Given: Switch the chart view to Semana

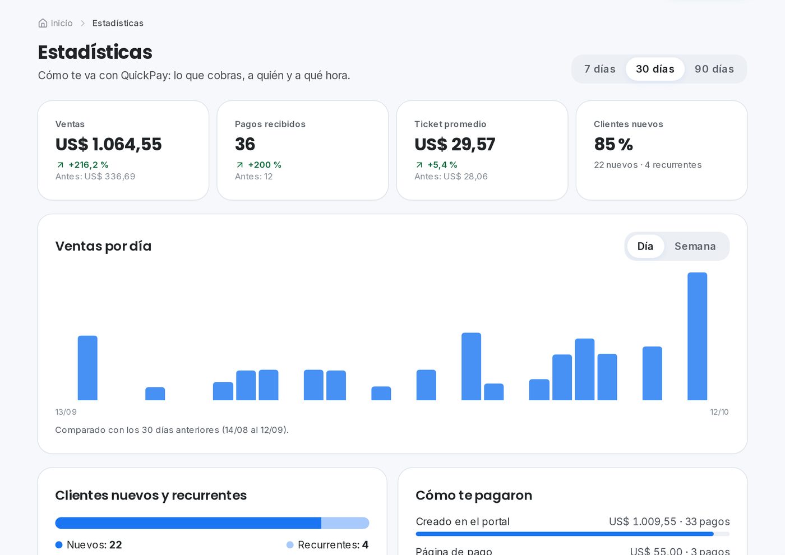Looking at the screenshot, I should pos(695,246).
